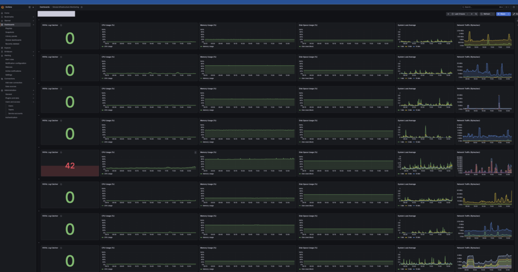
Task: Open panel menu dots on CPU Usage beside 42
Action: point(195,152)
